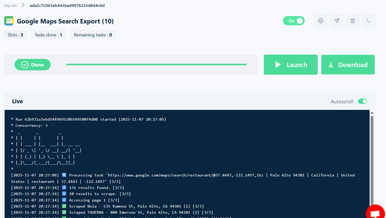Launch the Google Maps scraper

point(291,65)
